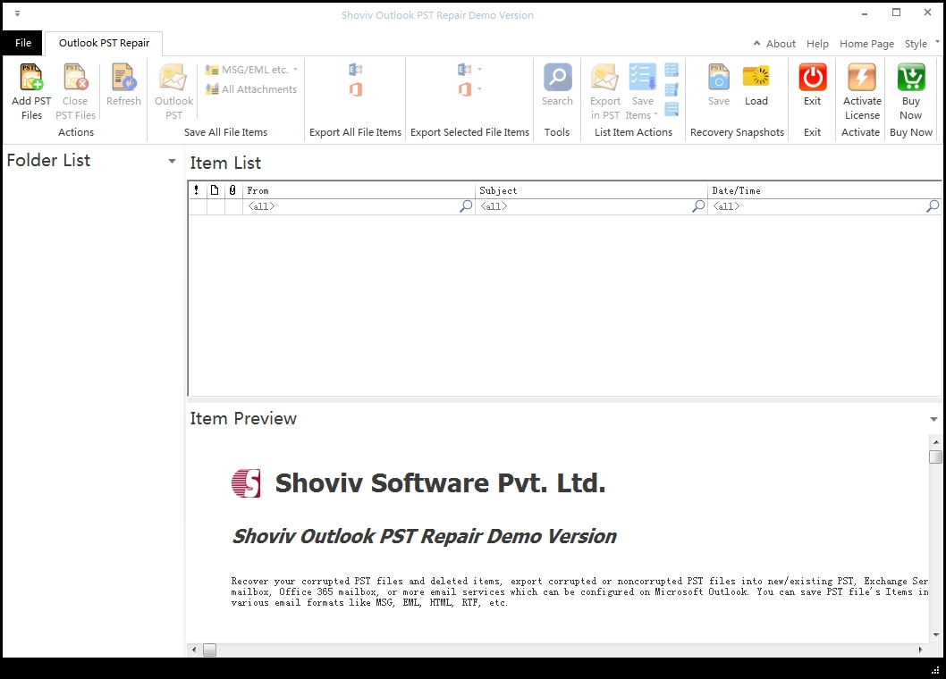The height and width of the screenshot is (679, 946).
Task: Click the Add PST Files icon
Action: (x=31, y=77)
